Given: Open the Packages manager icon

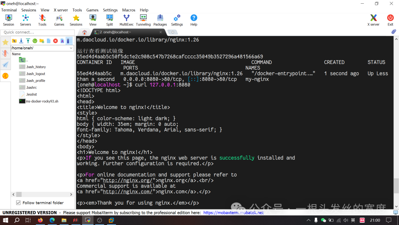Looking at the screenshot, I should (160, 20).
